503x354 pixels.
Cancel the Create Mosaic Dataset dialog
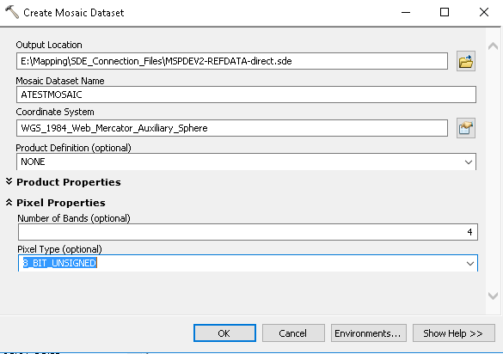click(293, 333)
